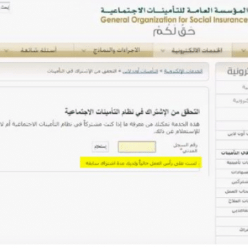Expand the arrow beside الاجراءات والنماذج

tap(83, 50)
